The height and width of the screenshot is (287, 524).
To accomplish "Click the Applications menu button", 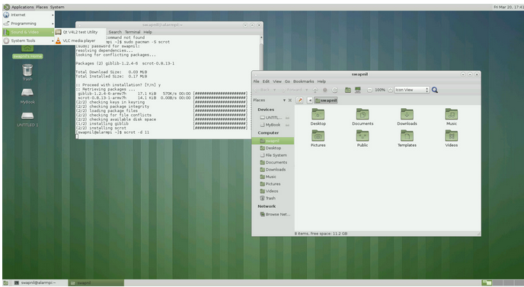I will click(19, 7).
